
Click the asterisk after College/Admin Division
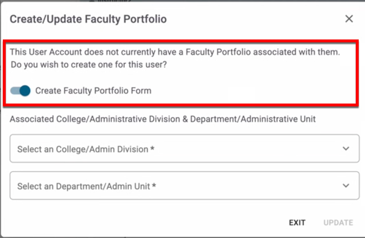tap(152, 149)
